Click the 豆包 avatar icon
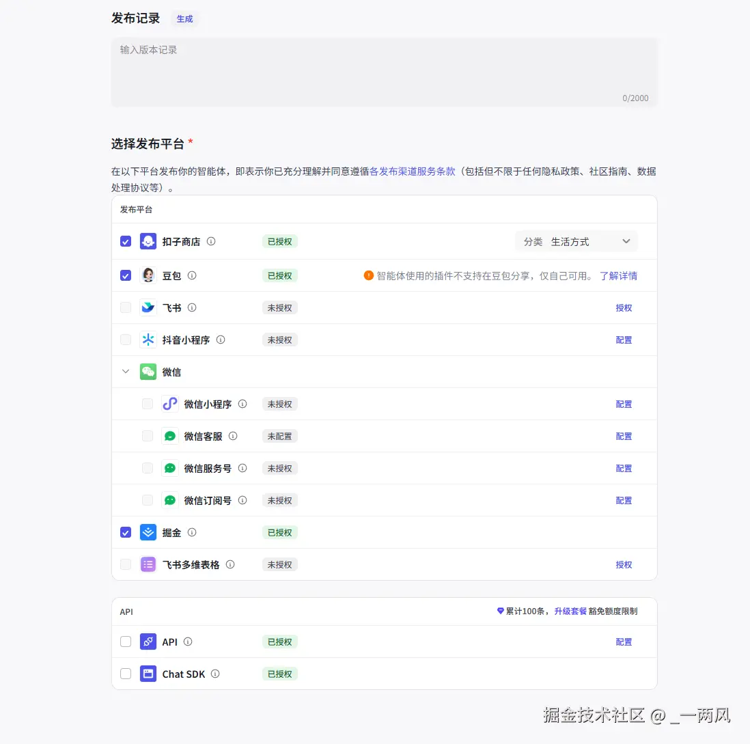This screenshot has height=744, width=750. (x=148, y=275)
